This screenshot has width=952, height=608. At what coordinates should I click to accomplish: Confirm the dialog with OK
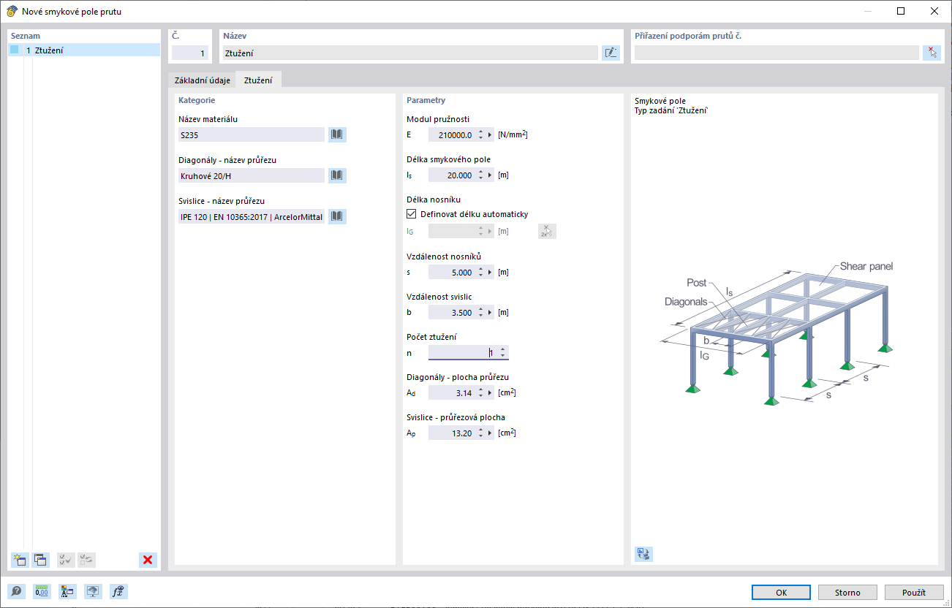(781, 593)
